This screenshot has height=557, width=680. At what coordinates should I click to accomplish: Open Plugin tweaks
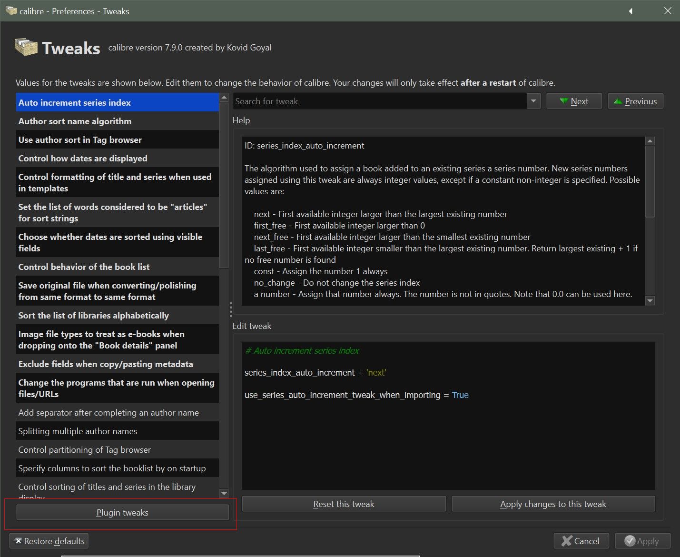click(x=122, y=512)
